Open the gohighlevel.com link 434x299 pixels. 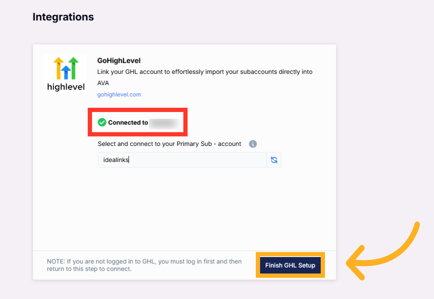[x=119, y=95]
